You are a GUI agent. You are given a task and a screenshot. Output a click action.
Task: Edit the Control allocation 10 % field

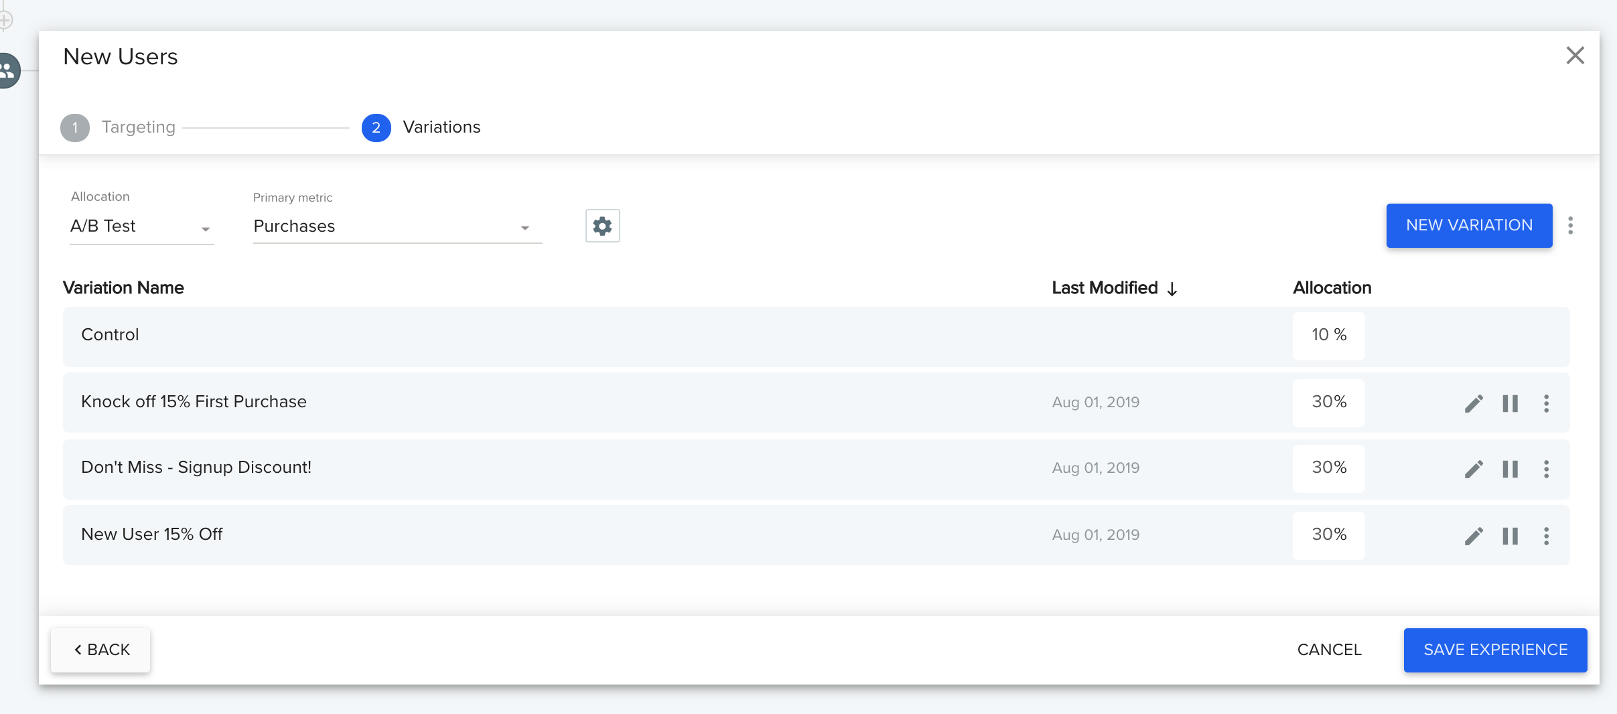(x=1329, y=336)
